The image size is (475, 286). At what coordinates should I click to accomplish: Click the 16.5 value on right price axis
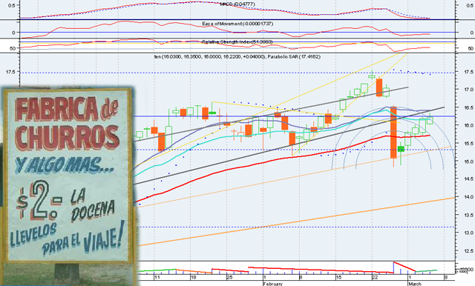pos(469,107)
